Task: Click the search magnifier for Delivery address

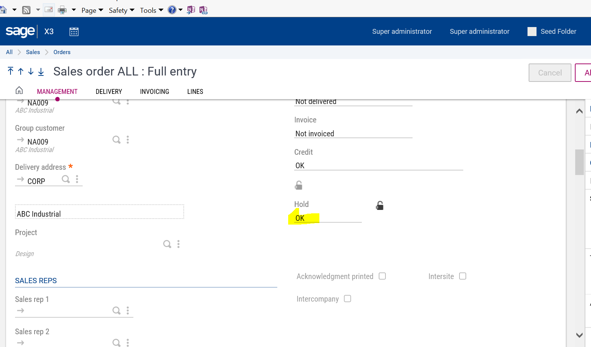Action: click(x=66, y=179)
